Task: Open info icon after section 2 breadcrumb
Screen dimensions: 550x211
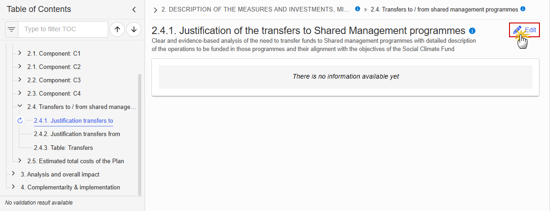Action: (358, 9)
